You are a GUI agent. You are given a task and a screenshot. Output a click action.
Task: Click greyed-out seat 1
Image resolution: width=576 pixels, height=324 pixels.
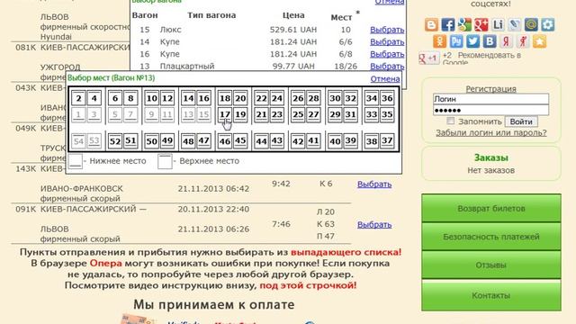click(78, 114)
